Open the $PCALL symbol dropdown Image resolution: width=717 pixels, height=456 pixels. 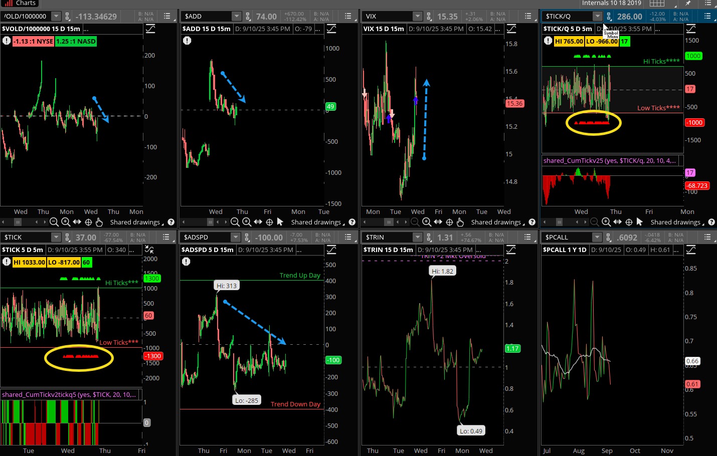point(597,238)
